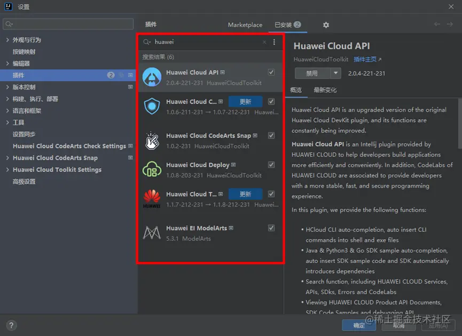462x336 pixels.
Task: Expand Huawei Cloud CodeArts Snap tree node
Action: tap(7, 158)
